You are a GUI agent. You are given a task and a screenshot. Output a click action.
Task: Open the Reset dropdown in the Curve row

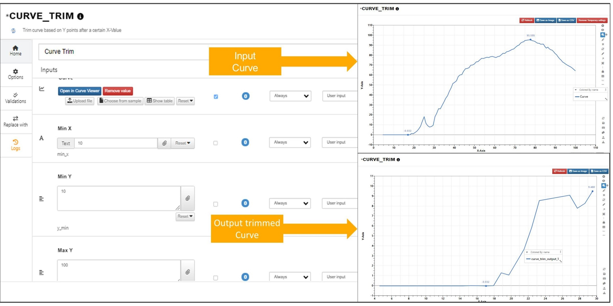tap(185, 101)
